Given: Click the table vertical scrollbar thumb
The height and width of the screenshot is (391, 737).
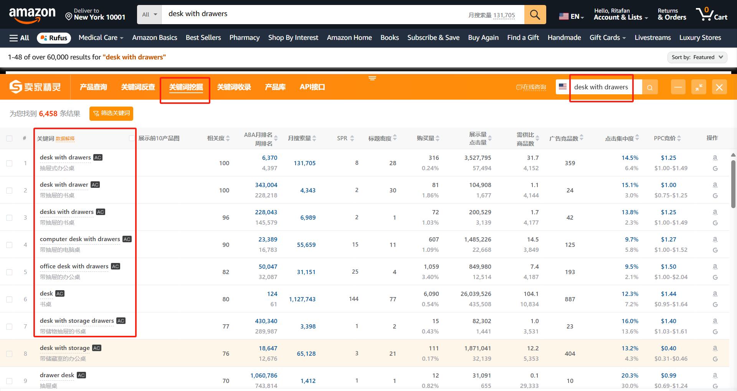Looking at the screenshot, I should (733, 184).
